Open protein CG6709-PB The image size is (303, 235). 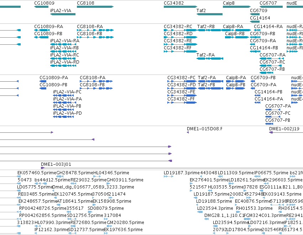coord(263,78)
